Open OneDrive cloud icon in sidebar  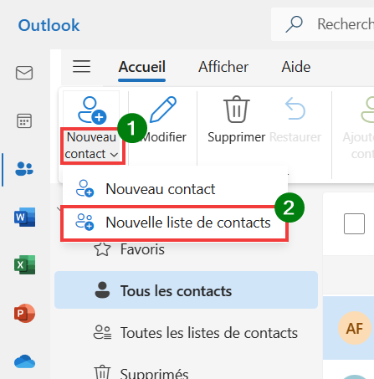tap(24, 361)
